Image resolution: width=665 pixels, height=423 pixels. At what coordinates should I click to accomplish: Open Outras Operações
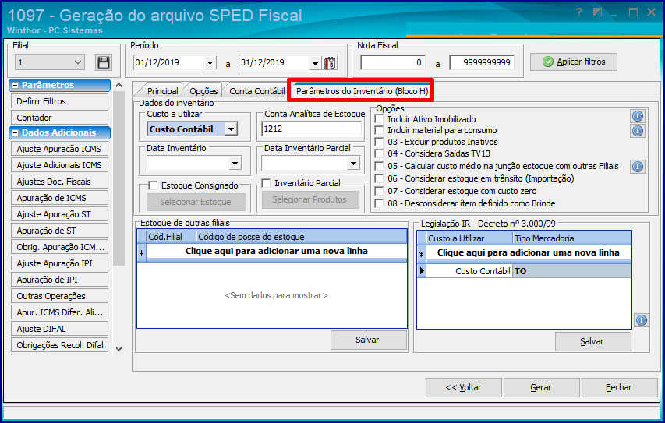tap(59, 296)
